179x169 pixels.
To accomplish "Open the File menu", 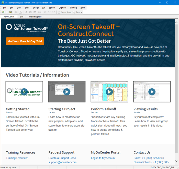I will pyautogui.click(x=5, y=8).
